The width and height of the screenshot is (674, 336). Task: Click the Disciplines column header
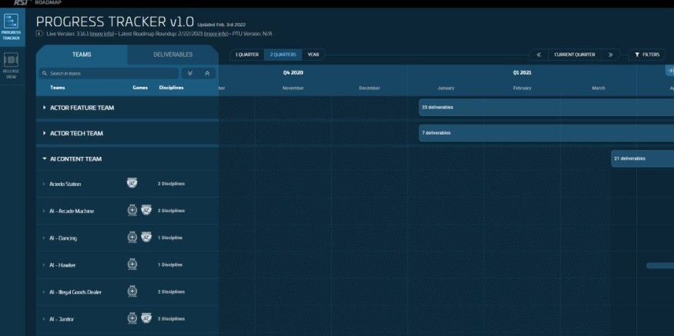(171, 88)
